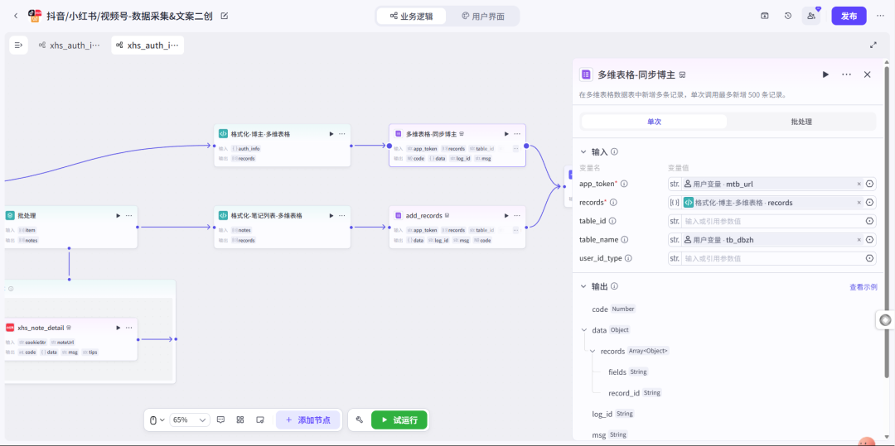Run the 格式化-博主-多维表格 node
This screenshot has width=895, height=446.
point(331,134)
